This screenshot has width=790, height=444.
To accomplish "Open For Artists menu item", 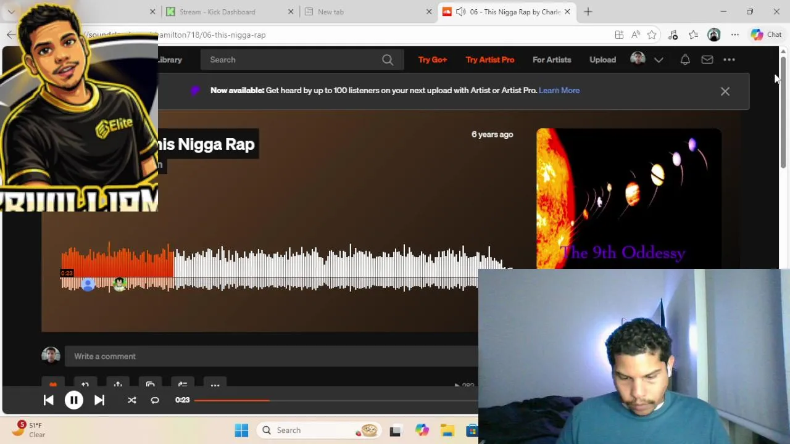I will click(552, 60).
